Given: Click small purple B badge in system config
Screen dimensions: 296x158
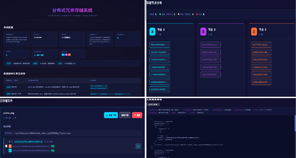Looking at the screenshot, I should click(x=66, y=54).
